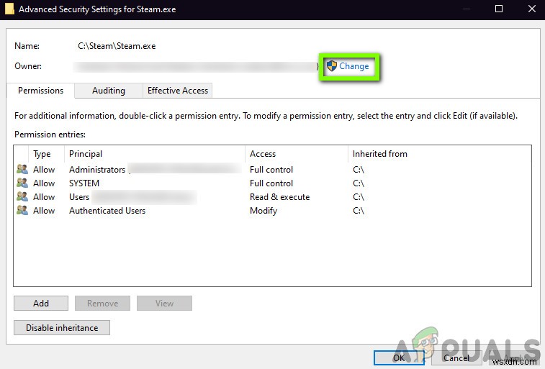Image resolution: width=545 pixels, height=369 pixels.
Task: Click the Cancel button
Action: (456, 358)
